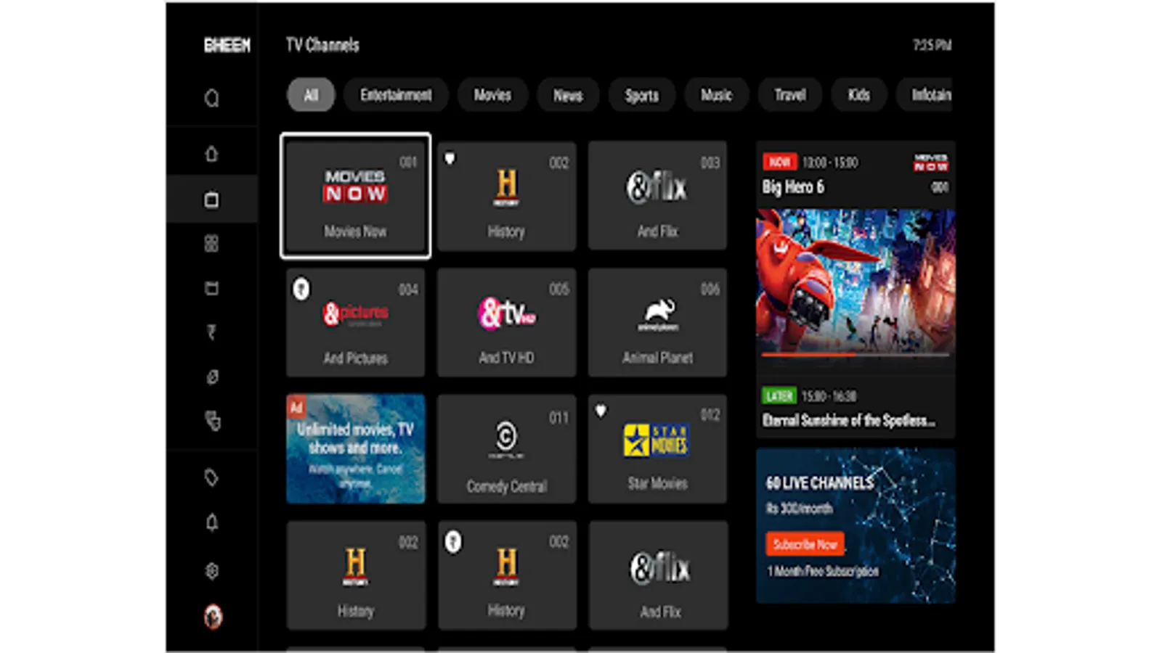
Task: Open search from the sidebar magnifier icon
Action: pyautogui.click(x=211, y=98)
